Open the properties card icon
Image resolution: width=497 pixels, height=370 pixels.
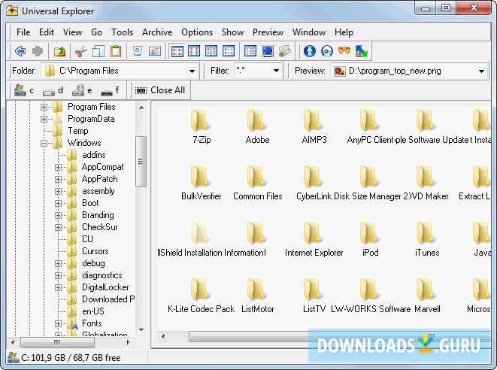point(155,51)
